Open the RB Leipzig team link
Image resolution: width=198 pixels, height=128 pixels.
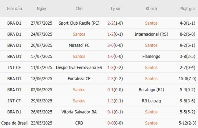[x=151, y=101]
